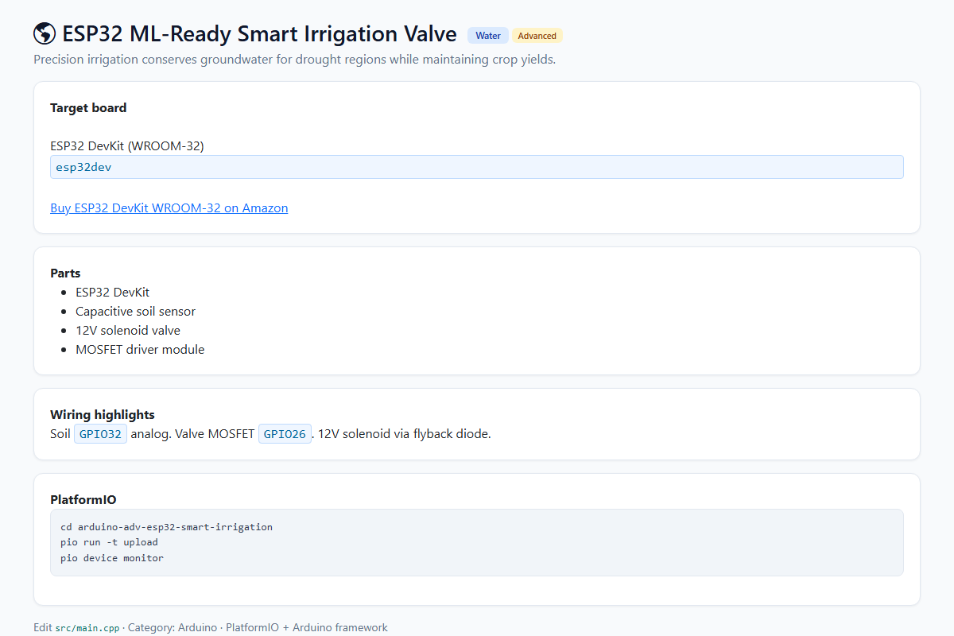Screen dimensions: 954x636
Task: Click the PlatformIO command code block
Action: click(477, 542)
